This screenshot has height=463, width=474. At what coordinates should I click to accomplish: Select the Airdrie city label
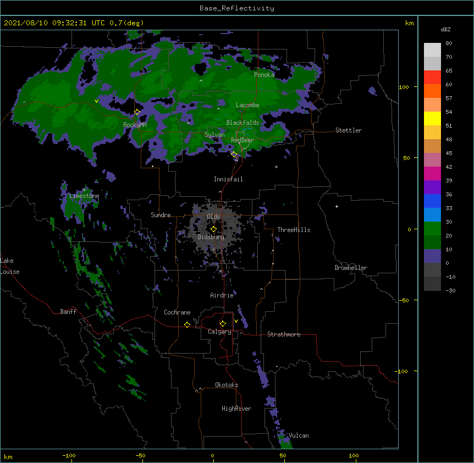pyautogui.click(x=222, y=295)
